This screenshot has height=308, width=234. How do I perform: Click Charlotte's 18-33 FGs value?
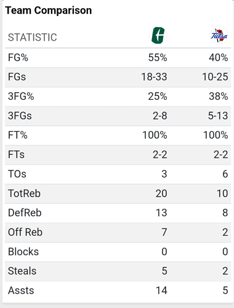click(x=154, y=77)
